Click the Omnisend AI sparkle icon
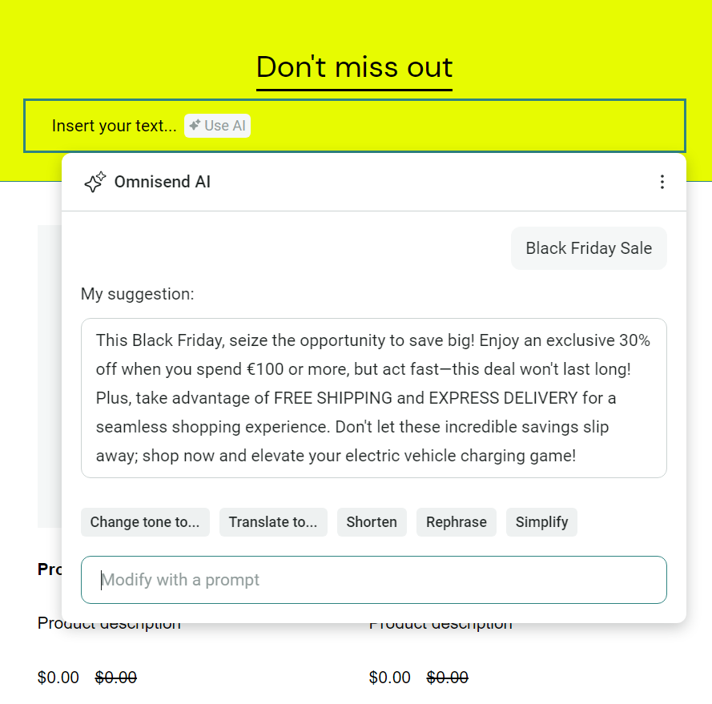 click(95, 182)
